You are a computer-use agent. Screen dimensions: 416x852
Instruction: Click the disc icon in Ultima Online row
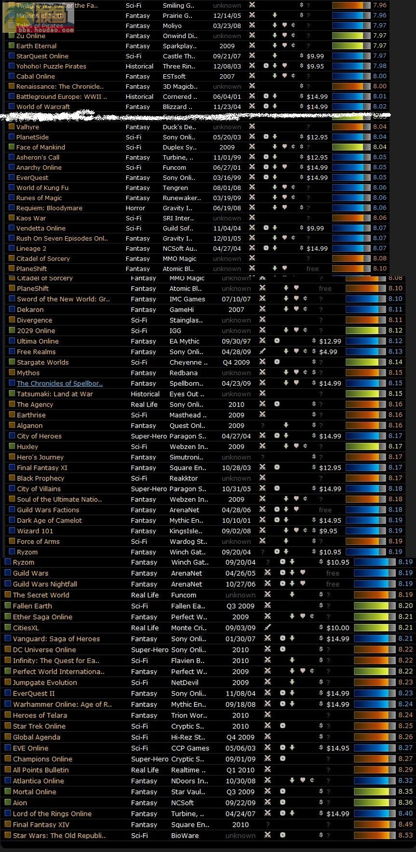pyautogui.click(x=277, y=341)
